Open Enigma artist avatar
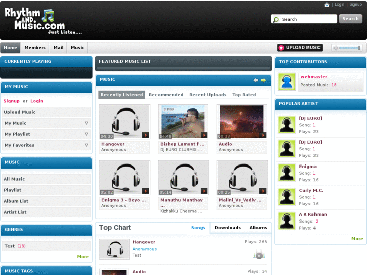 287,173
